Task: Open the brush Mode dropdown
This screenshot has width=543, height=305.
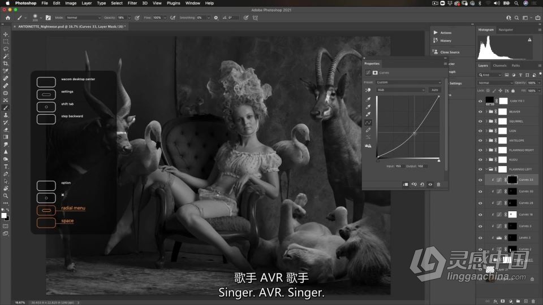Action: point(84,18)
